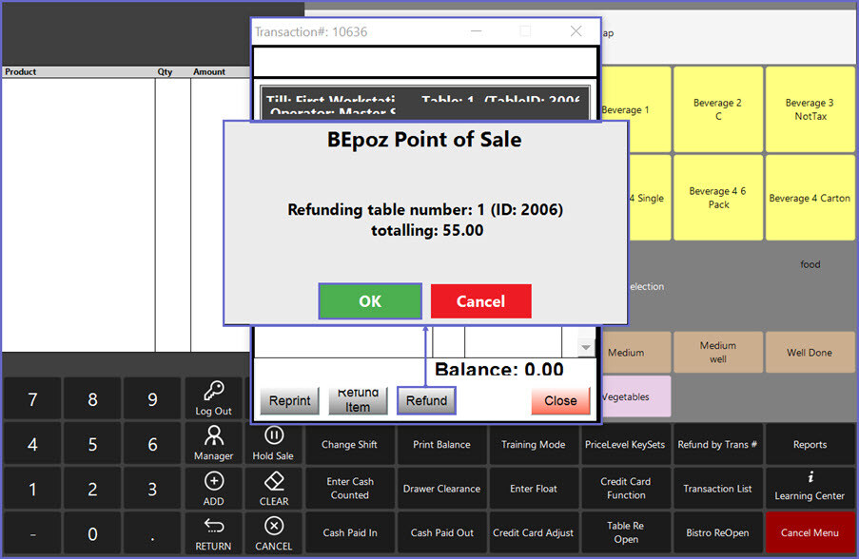Click the red Cancel button in dialog

(480, 300)
